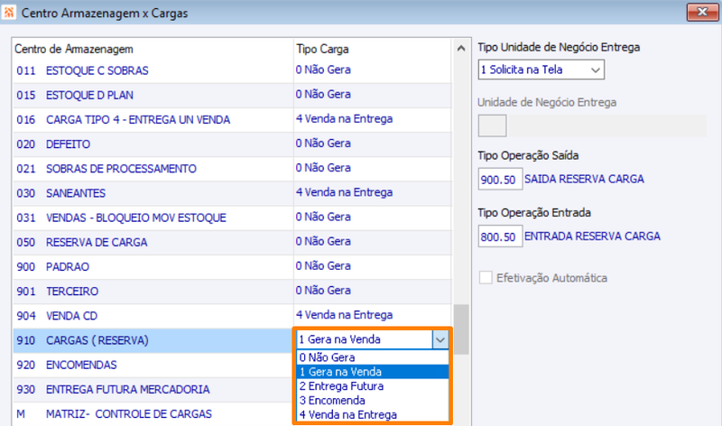
Task: Click Unidade de Negócio Entrega code box
Action: point(492,125)
